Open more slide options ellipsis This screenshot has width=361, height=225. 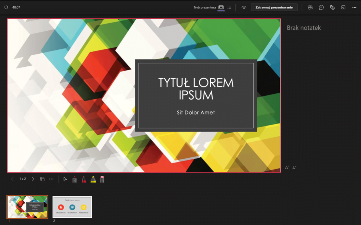pyautogui.click(x=51, y=179)
